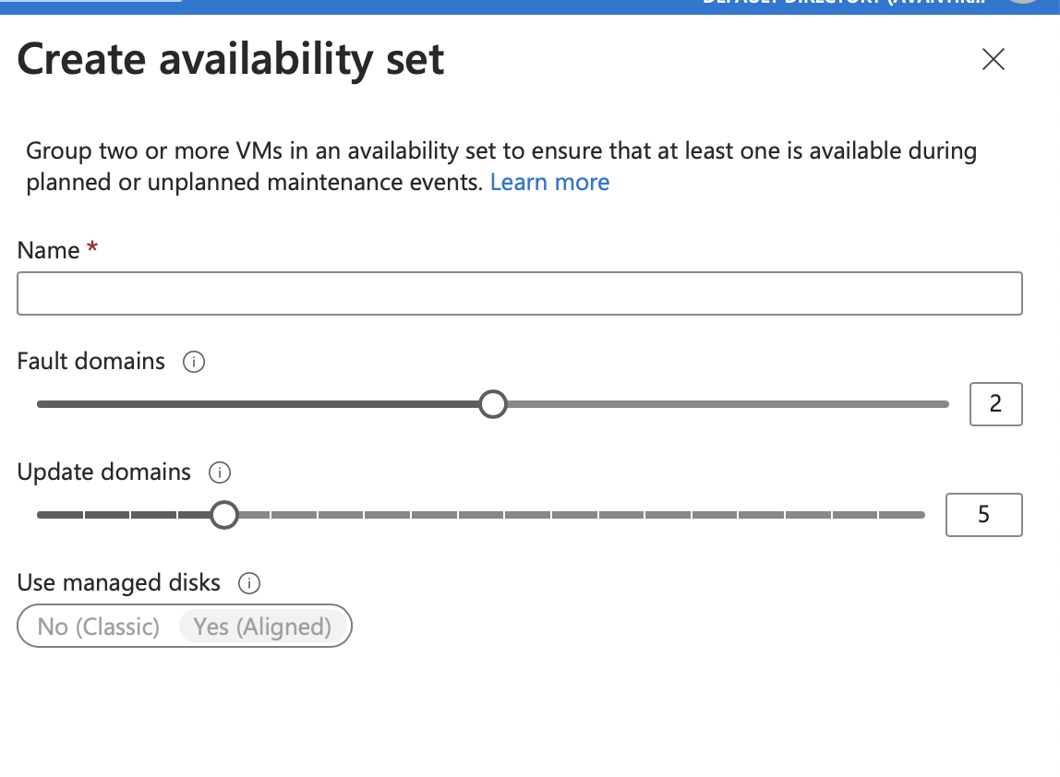
Task: Click the Update domains label
Action: click(x=104, y=472)
